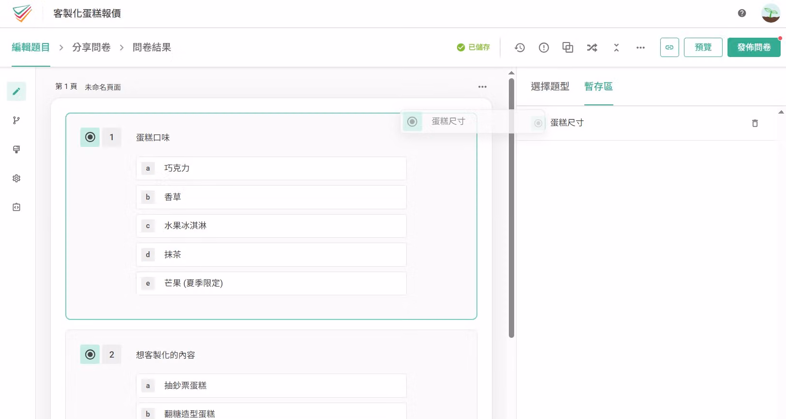Open page 1 more options ellipsis
The width and height of the screenshot is (786, 419).
(x=482, y=87)
